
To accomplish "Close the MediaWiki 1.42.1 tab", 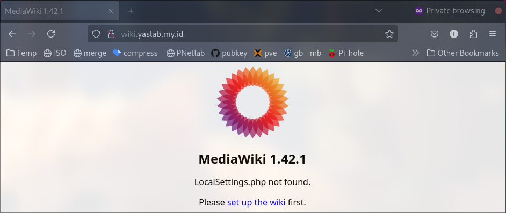I will [x=110, y=11].
